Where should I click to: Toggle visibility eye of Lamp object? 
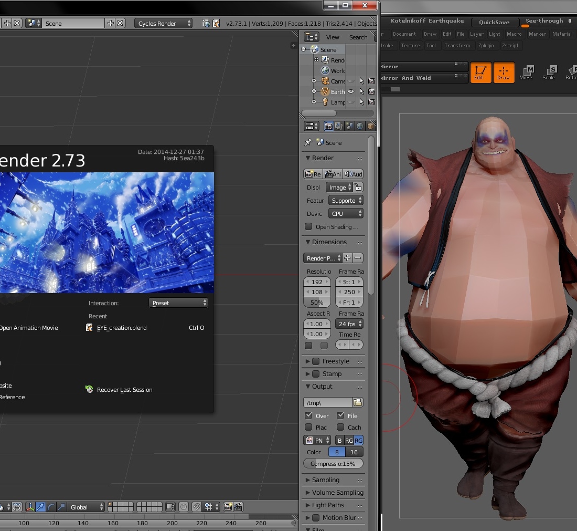[351, 102]
